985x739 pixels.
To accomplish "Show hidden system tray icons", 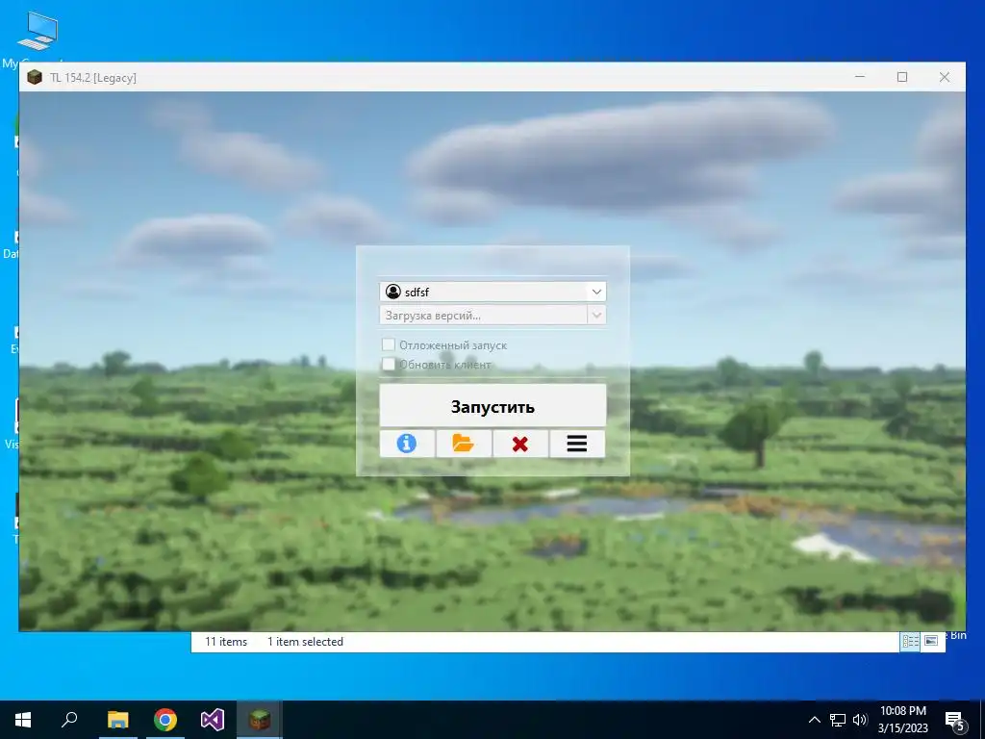I will (814, 720).
